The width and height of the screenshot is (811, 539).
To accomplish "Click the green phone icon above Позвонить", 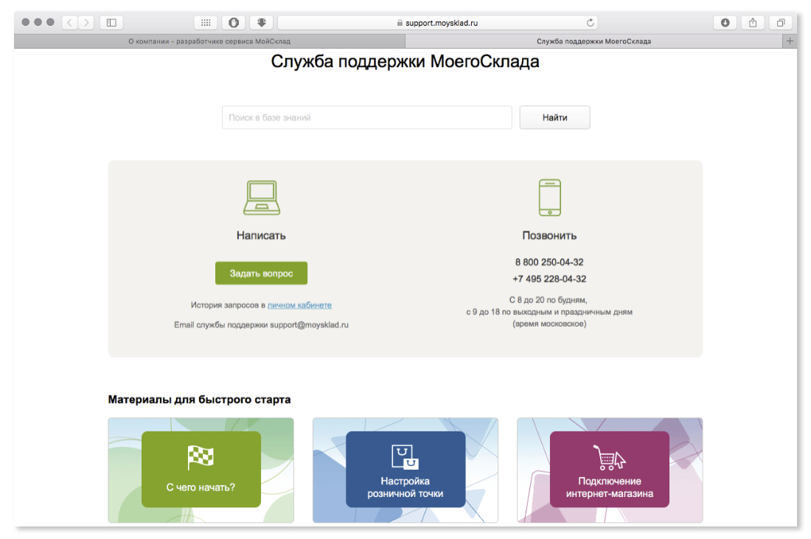I will pyautogui.click(x=549, y=198).
